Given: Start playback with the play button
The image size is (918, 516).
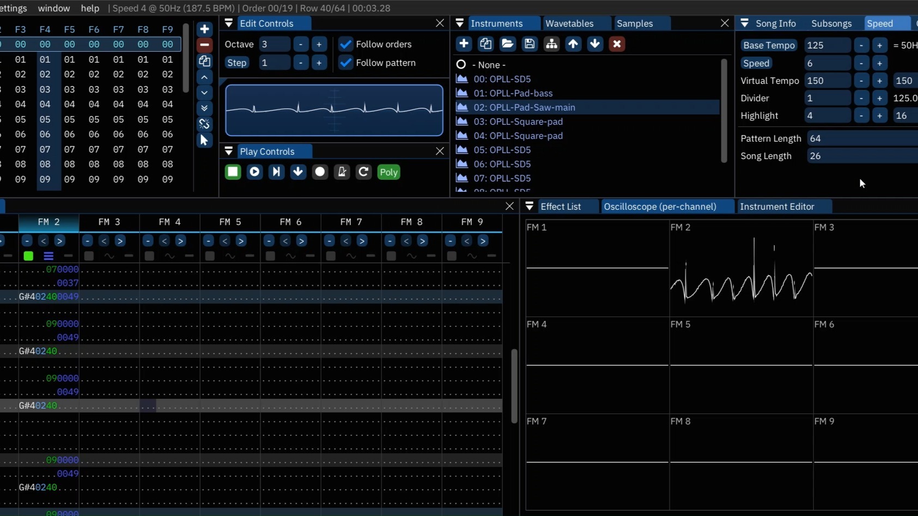Looking at the screenshot, I should pos(254,172).
